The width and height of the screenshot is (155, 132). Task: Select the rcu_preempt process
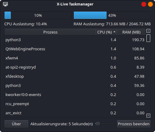tap(75, 104)
